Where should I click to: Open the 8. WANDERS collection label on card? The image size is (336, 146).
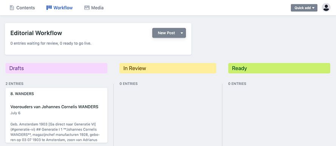[22, 94]
